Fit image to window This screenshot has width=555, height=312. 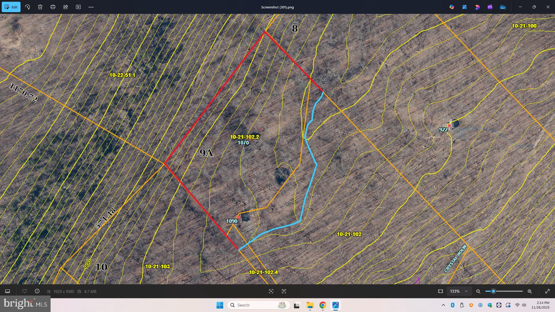[440, 291]
